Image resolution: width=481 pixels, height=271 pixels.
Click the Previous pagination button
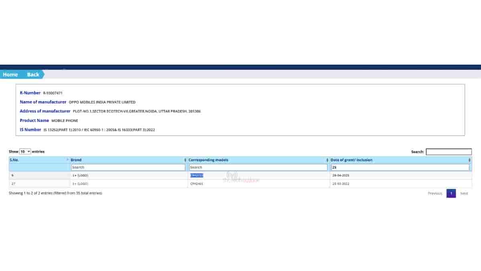tap(435, 194)
